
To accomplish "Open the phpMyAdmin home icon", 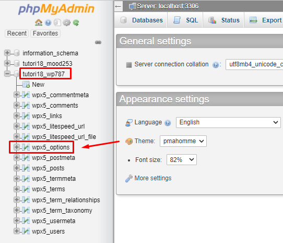I will [39, 22].
